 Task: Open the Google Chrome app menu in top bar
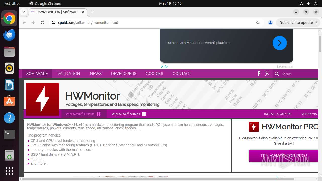45,3
